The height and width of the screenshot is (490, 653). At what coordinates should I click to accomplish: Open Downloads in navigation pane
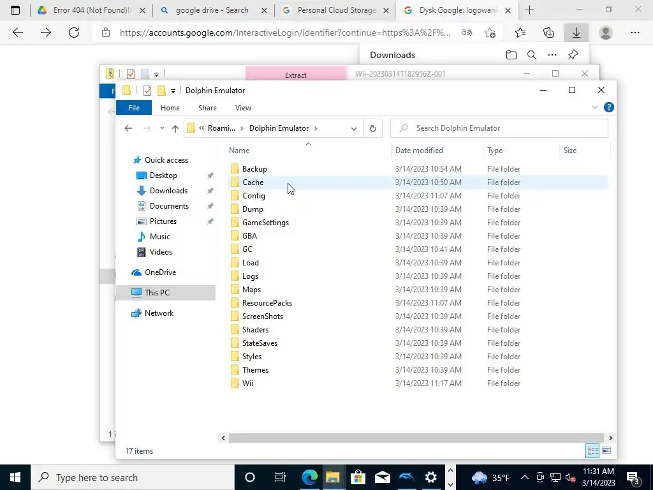pyautogui.click(x=168, y=190)
